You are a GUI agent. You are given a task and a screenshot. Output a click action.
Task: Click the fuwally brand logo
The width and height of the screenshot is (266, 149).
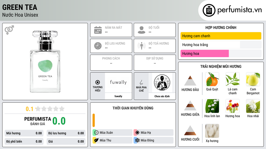point(118,83)
